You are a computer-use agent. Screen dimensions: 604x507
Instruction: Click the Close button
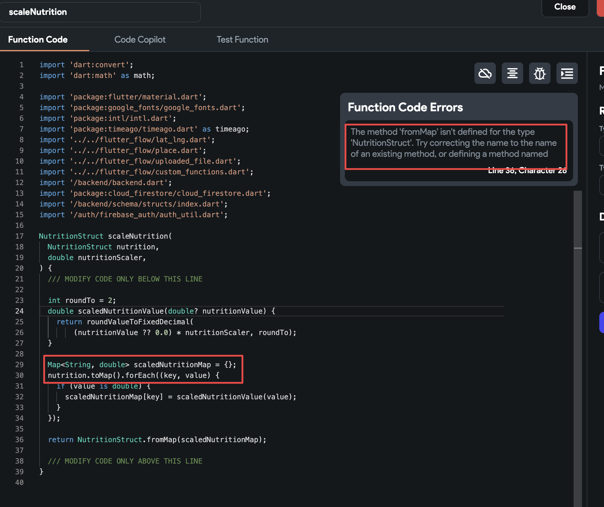click(564, 7)
